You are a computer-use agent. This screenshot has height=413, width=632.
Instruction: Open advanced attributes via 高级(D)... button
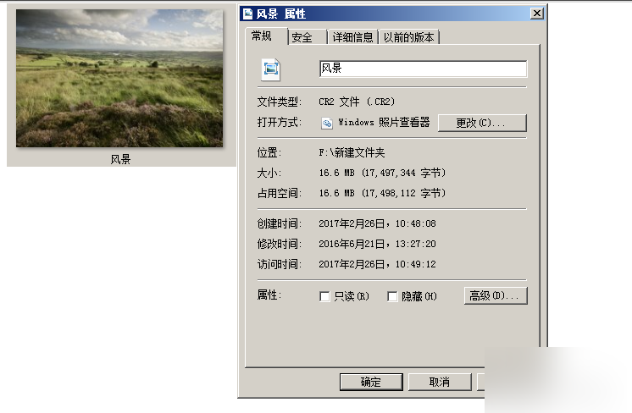496,295
